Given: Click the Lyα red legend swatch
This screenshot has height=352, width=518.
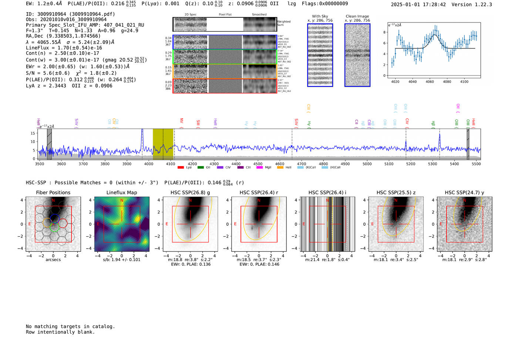Looking at the screenshot, I should point(181,167).
